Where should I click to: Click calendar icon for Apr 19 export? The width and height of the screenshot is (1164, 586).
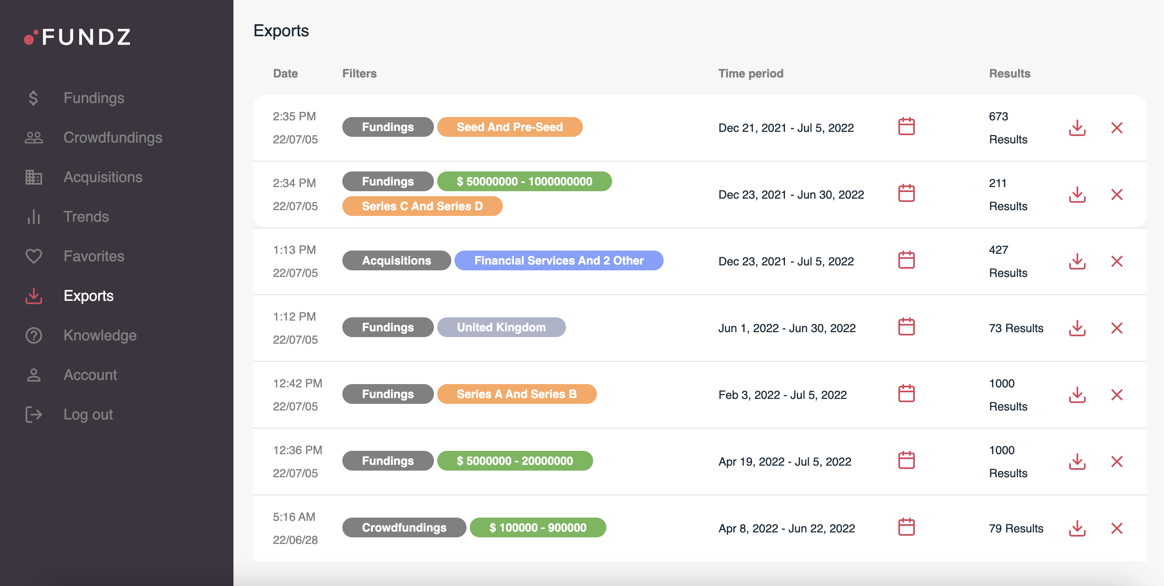tap(906, 461)
